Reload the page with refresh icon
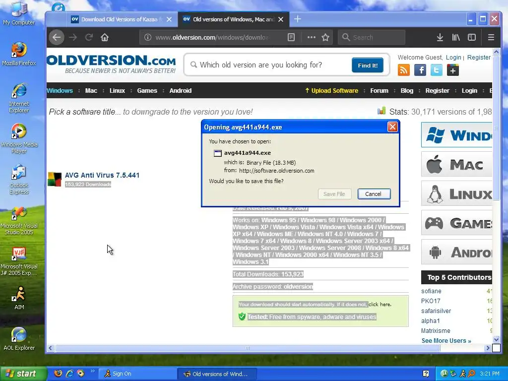The height and width of the screenshot is (381, 508). click(x=89, y=37)
